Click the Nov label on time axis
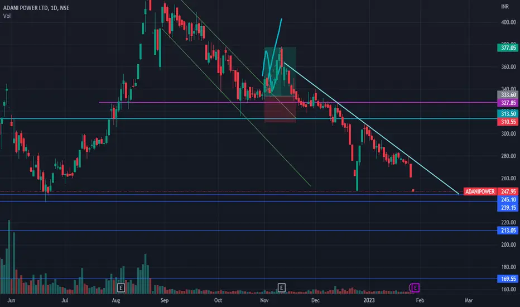 coord(264,300)
